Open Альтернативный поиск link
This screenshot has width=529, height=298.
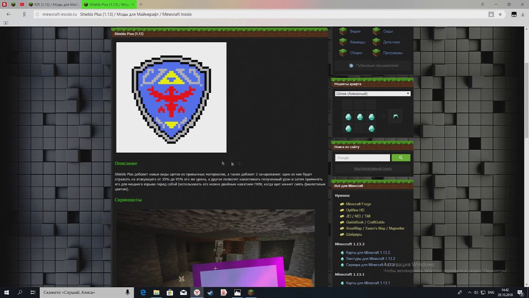pyautogui.click(x=373, y=168)
